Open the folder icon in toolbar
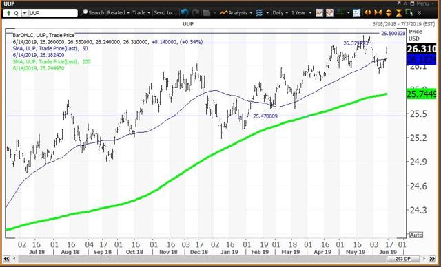The image size is (441, 267). (207, 12)
